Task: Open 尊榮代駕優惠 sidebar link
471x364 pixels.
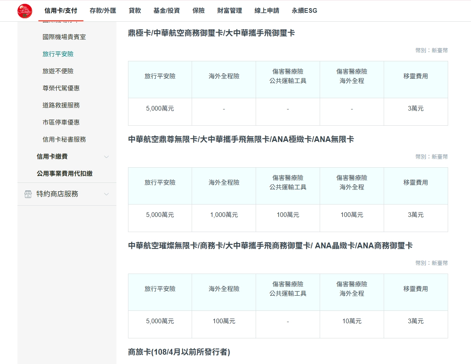Action: 61,88
